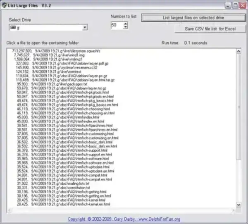Increase number to list with up spinner

[x=126, y=24]
